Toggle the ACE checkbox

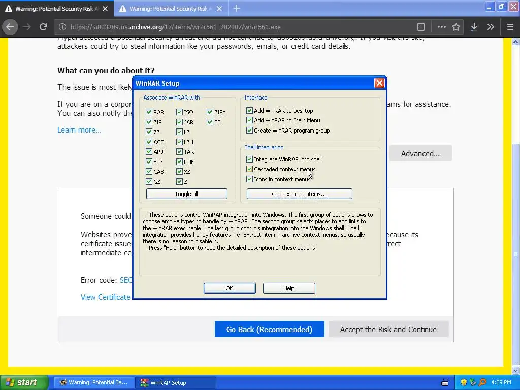149,142
